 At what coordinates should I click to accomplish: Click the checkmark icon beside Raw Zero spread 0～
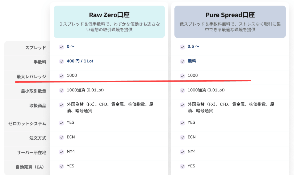[61, 47]
